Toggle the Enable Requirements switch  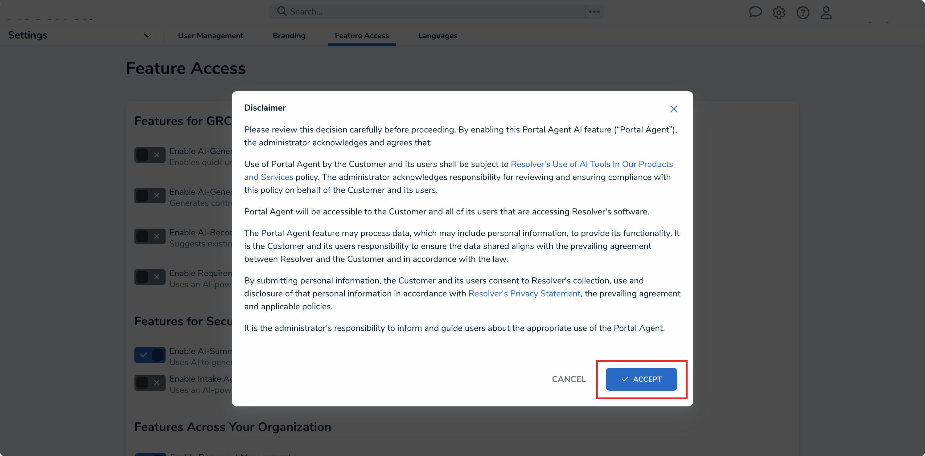(x=150, y=277)
